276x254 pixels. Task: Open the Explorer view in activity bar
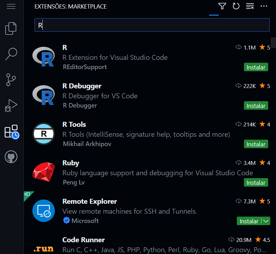pos(11,28)
